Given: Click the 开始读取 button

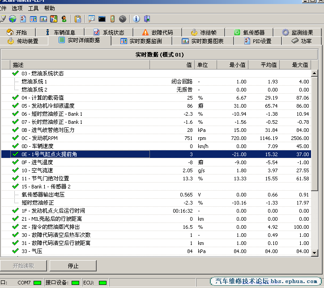Looking at the screenshot, I should (23, 266).
